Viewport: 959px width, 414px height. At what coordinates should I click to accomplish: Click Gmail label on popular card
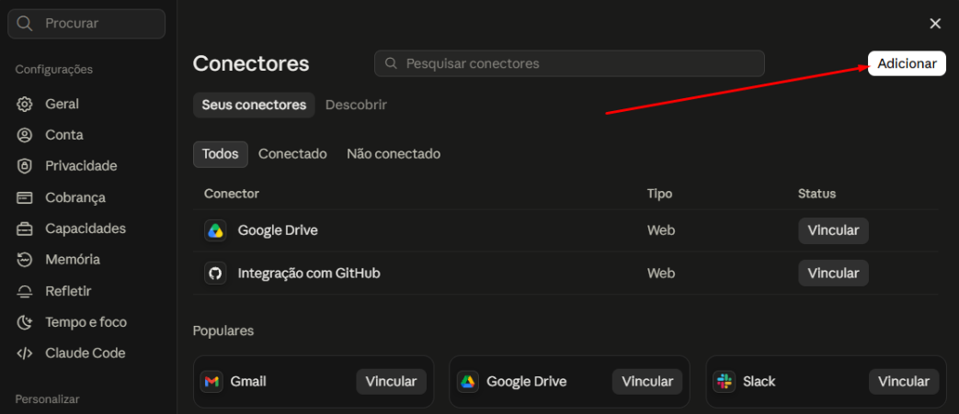(x=248, y=382)
